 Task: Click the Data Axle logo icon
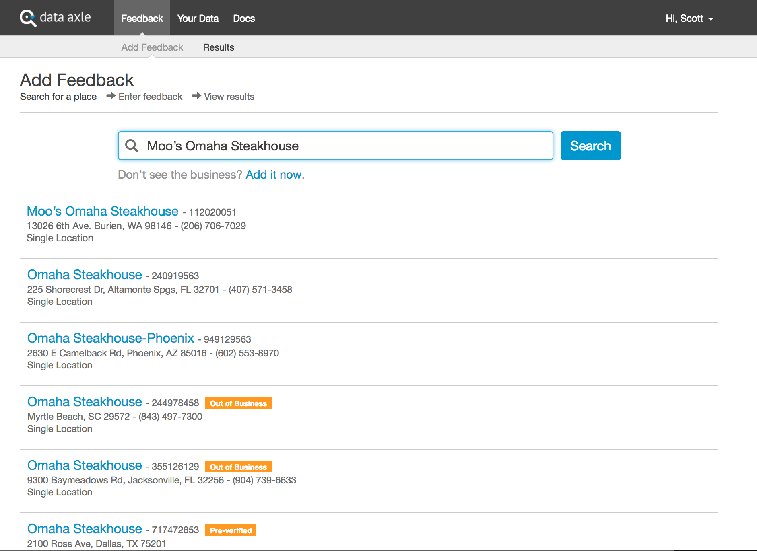(28, 18)
